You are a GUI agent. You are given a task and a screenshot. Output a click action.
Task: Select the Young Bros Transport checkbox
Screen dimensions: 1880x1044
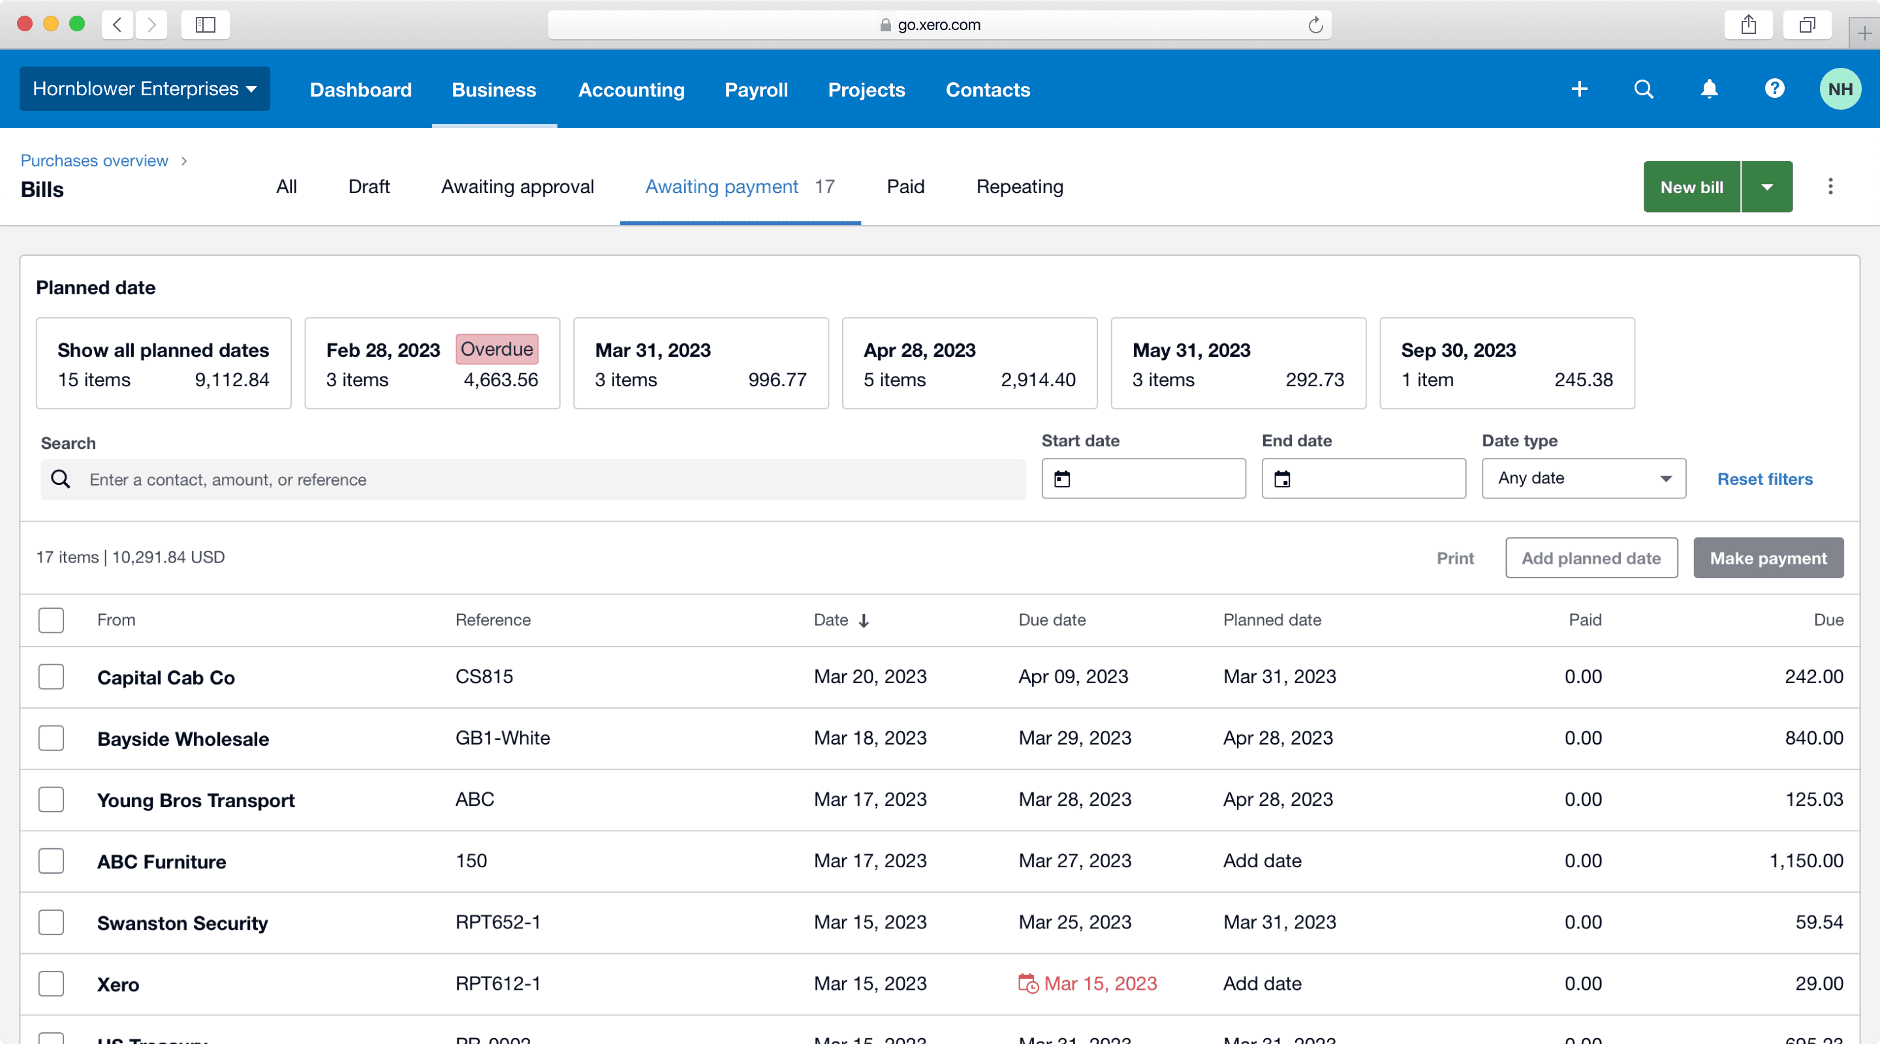click(x=51, y=799)
